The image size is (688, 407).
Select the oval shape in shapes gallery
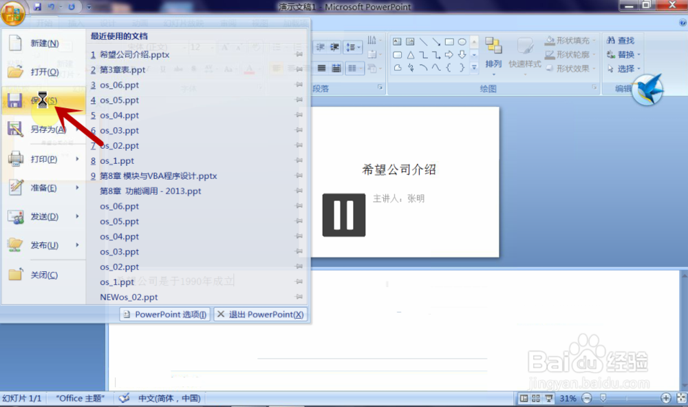point(462,42)
